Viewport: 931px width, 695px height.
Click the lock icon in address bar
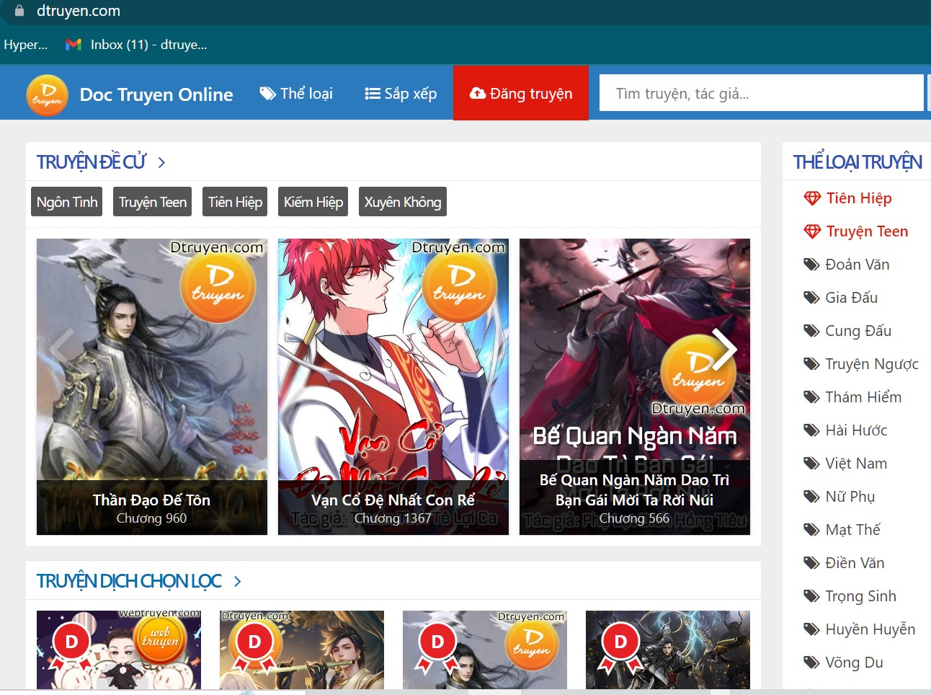(x=19, y=11)
